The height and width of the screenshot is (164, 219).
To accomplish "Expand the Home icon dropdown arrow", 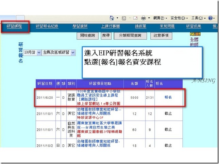I will pos(117,18).
